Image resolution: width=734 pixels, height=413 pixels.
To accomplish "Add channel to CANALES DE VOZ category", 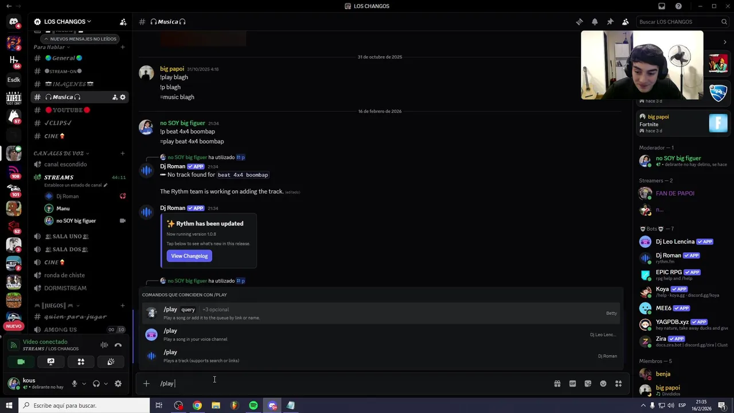I will coord(123,153).
